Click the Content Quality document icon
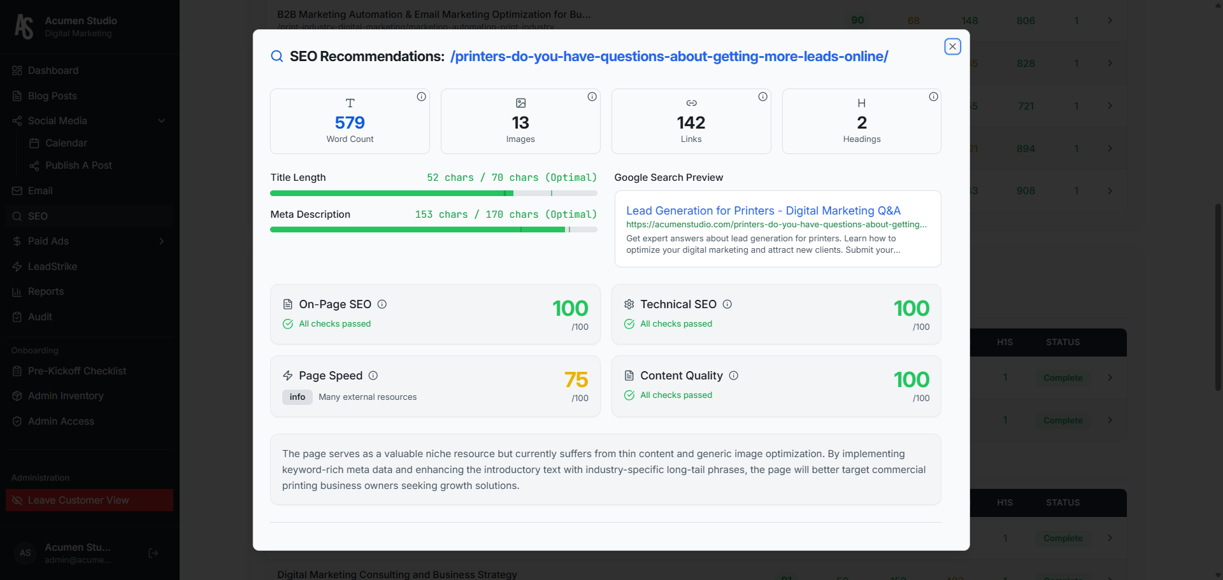The width and height of the screenshot is (1223, 580). click(629, 376)
